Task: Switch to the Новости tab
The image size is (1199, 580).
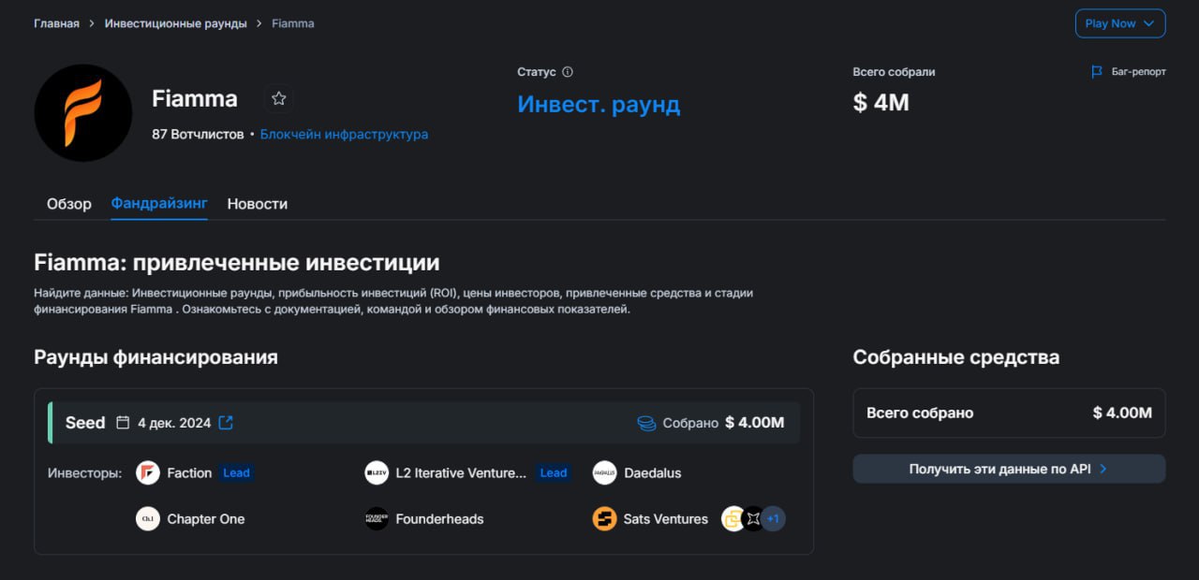Action: (x=257, y=204)
